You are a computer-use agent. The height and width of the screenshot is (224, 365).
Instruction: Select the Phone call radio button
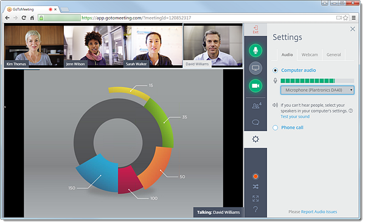[x=275, y=127]
